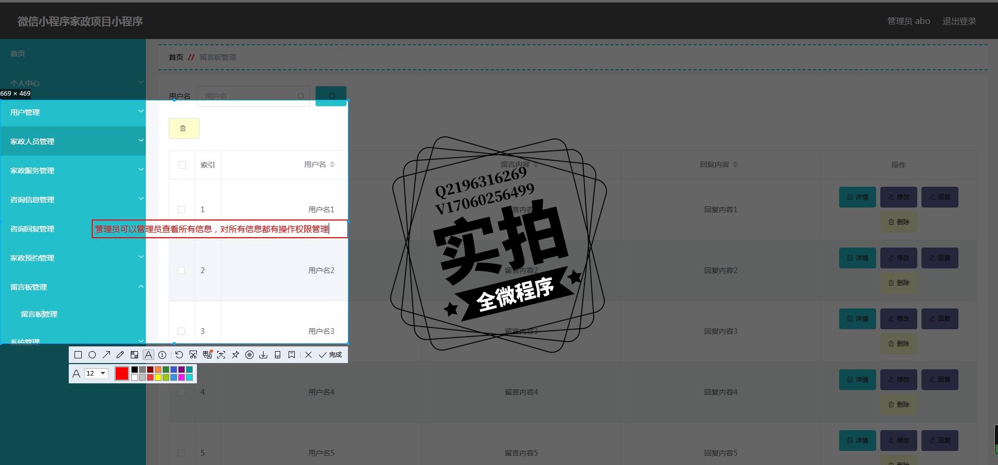Open font size 12 dropdown
Image resolution: width=998 pixels, height=465 pixels.
click(x=96, y=373)
